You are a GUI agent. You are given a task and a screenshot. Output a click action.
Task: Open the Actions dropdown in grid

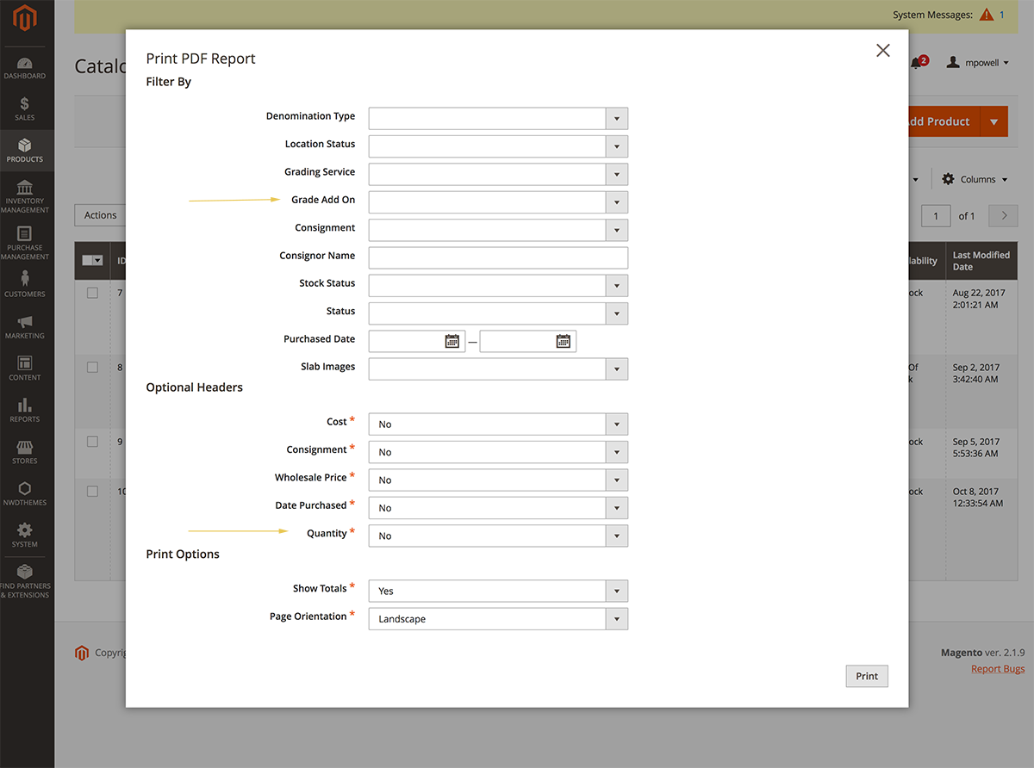coord(101,215)
